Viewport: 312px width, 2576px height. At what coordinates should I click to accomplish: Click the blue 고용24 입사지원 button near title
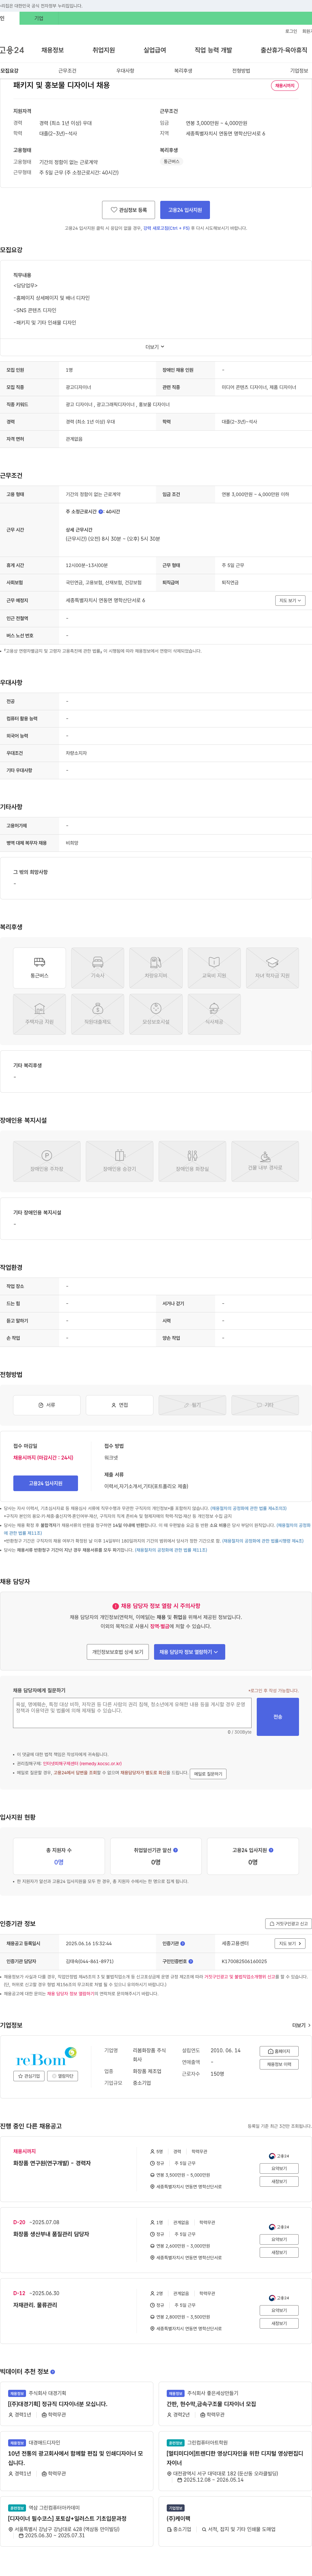coord(185,210)
